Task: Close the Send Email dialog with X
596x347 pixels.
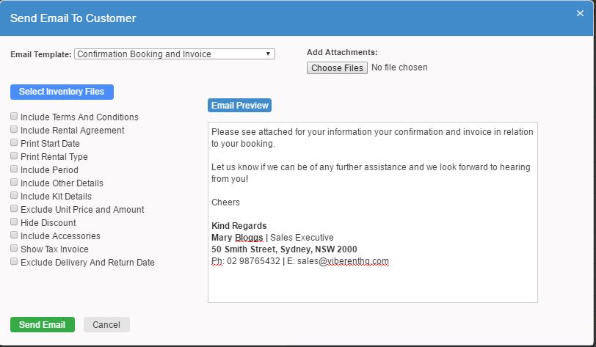Action: 580,12
